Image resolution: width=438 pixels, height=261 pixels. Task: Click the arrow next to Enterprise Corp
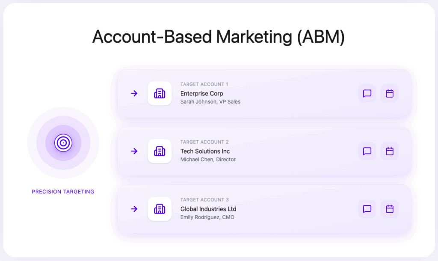134,93
